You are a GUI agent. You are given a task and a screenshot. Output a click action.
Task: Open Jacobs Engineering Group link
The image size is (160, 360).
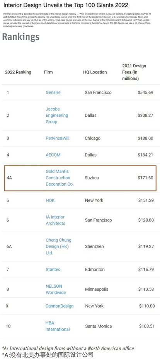(57, 115)
